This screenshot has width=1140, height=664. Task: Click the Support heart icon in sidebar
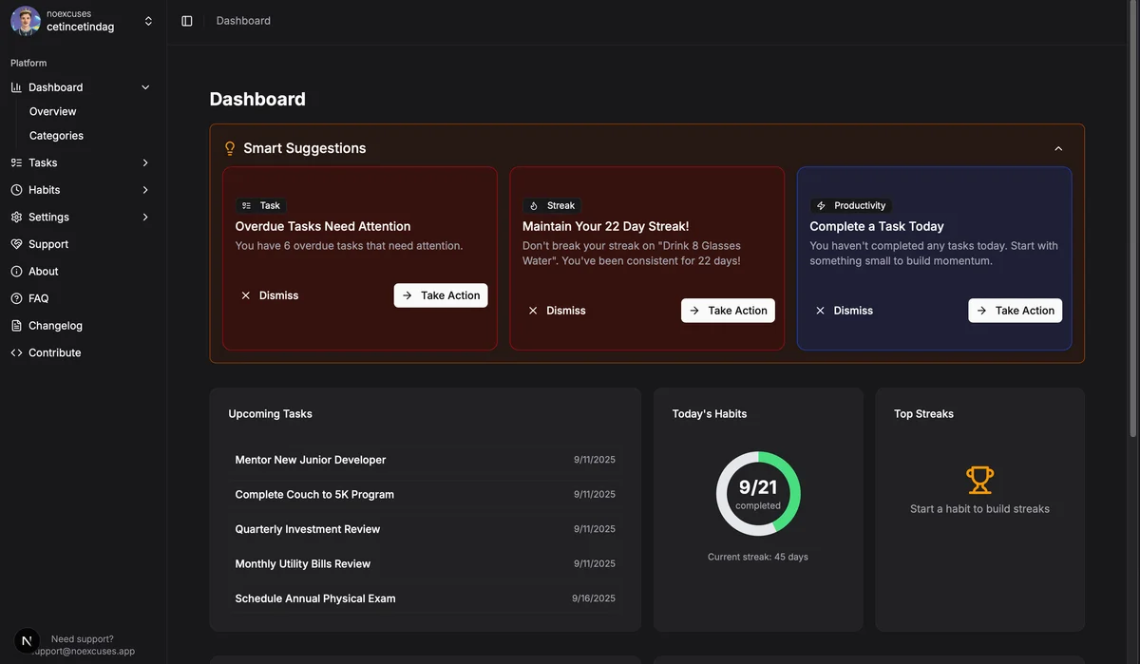[x=16, y=244]
